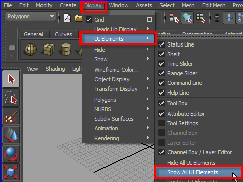Choose Hide All UI Elements
The image size is (243, 182).
coord(191,163)
